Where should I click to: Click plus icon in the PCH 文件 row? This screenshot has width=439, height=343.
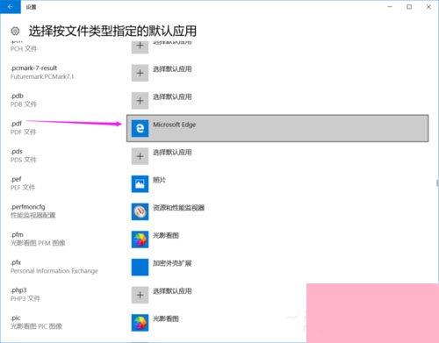(140, 46)
